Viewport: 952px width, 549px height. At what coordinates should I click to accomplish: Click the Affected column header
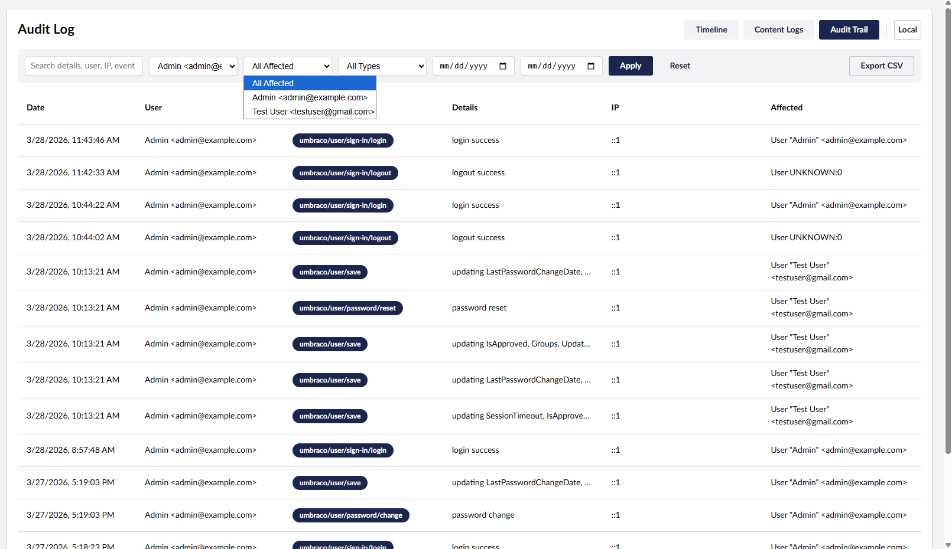pyautogui.click(x=787, y=107)
